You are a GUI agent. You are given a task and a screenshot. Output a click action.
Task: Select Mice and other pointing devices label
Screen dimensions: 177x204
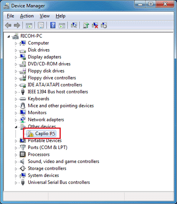click(61, 106)
